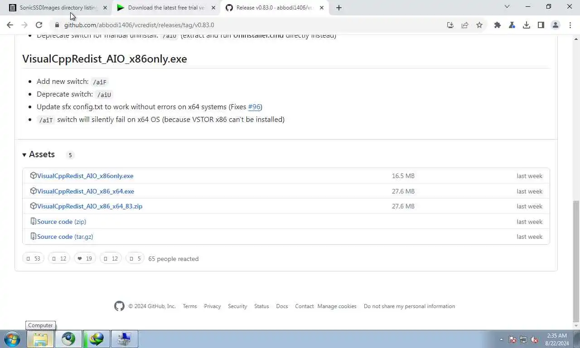Toggle the Chrome side panel icon
580x348 pixels.
(541, 25)
